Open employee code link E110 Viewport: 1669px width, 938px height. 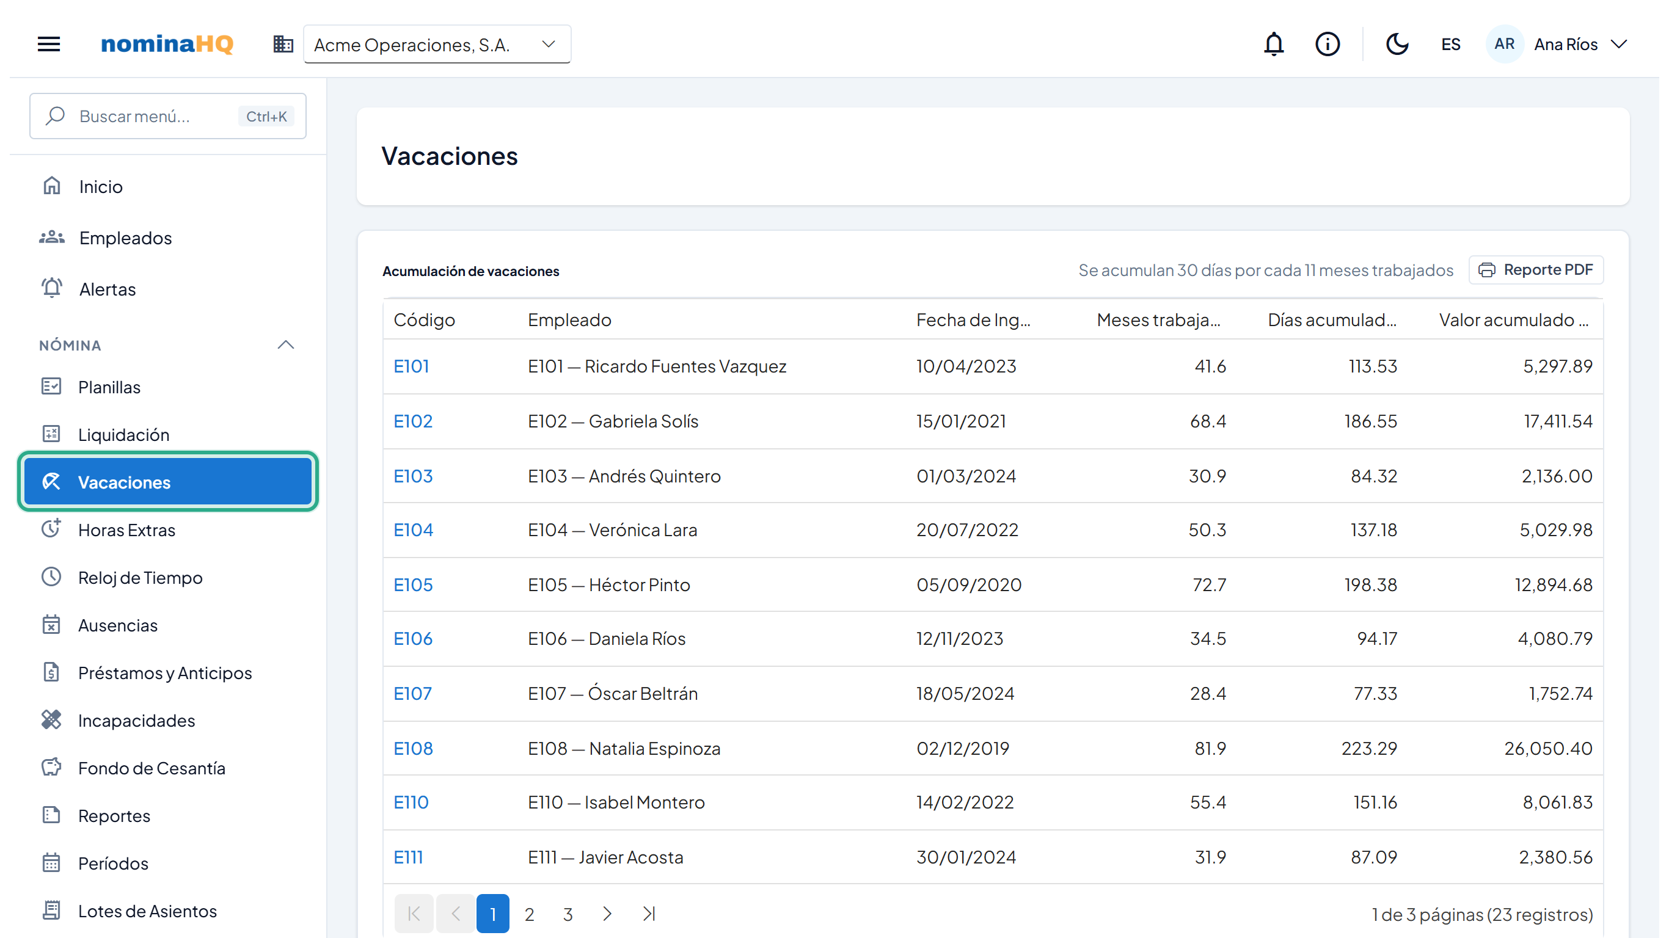point(411,802)
